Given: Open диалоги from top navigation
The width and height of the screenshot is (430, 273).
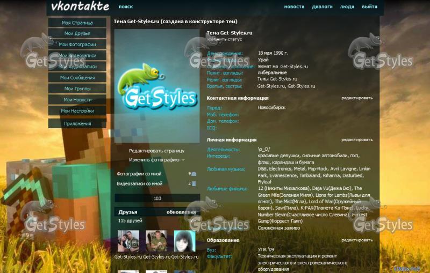Looking at the screenshot, I should click(322, 7).
